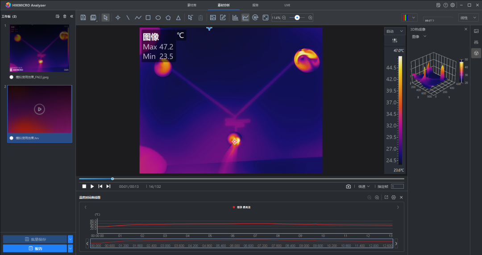Image resolution: width=482 pixels, height=255 pixels.
Task: Zoom out with the minus magnifier
Action: 284,18
